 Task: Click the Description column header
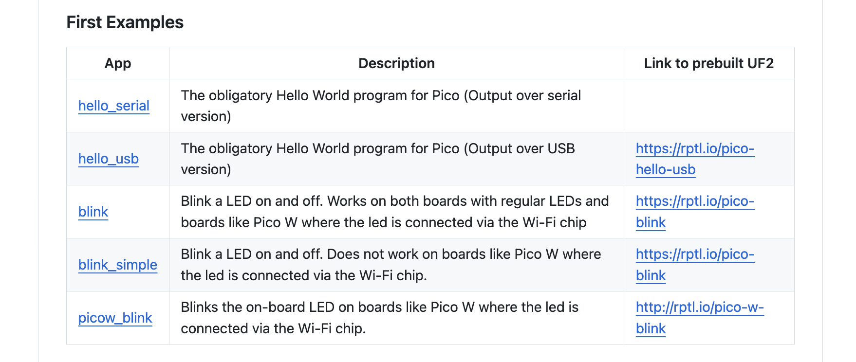pyautogui.click(x=396, y=63)
